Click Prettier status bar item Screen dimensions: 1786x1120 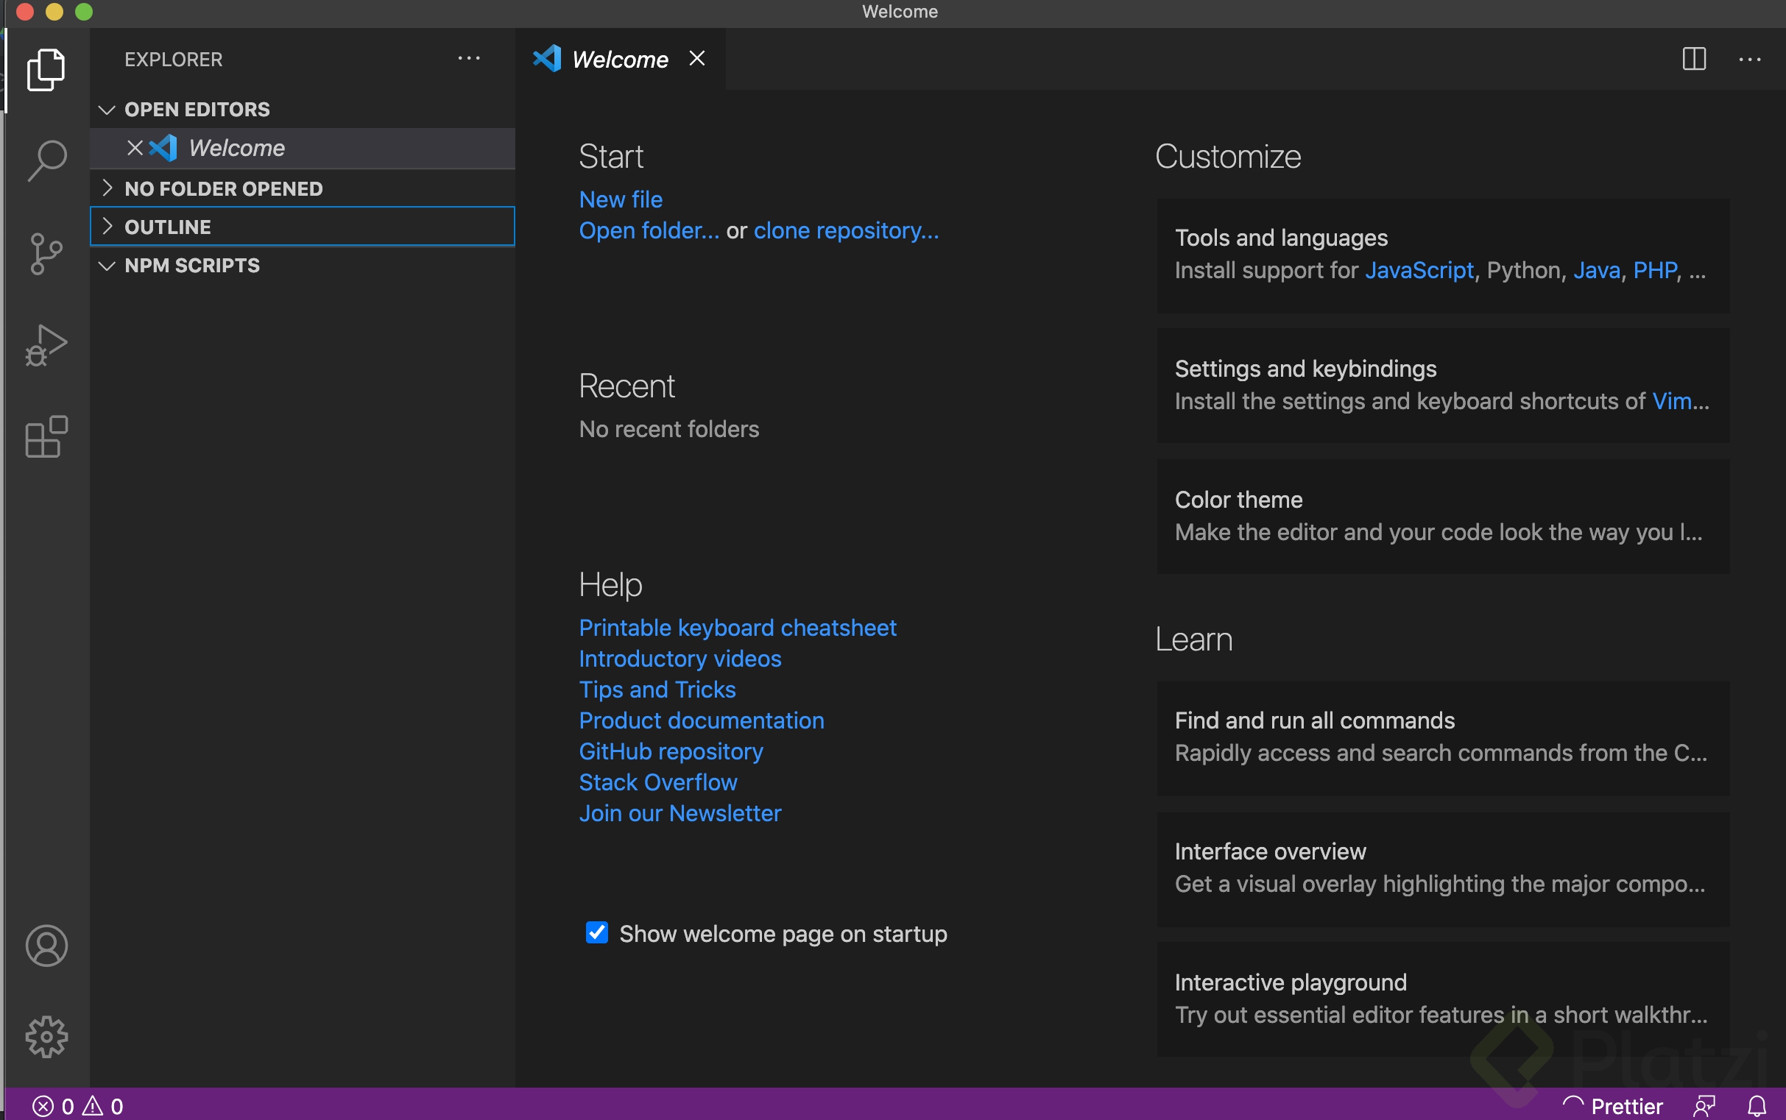[x=1612, y=1106]
